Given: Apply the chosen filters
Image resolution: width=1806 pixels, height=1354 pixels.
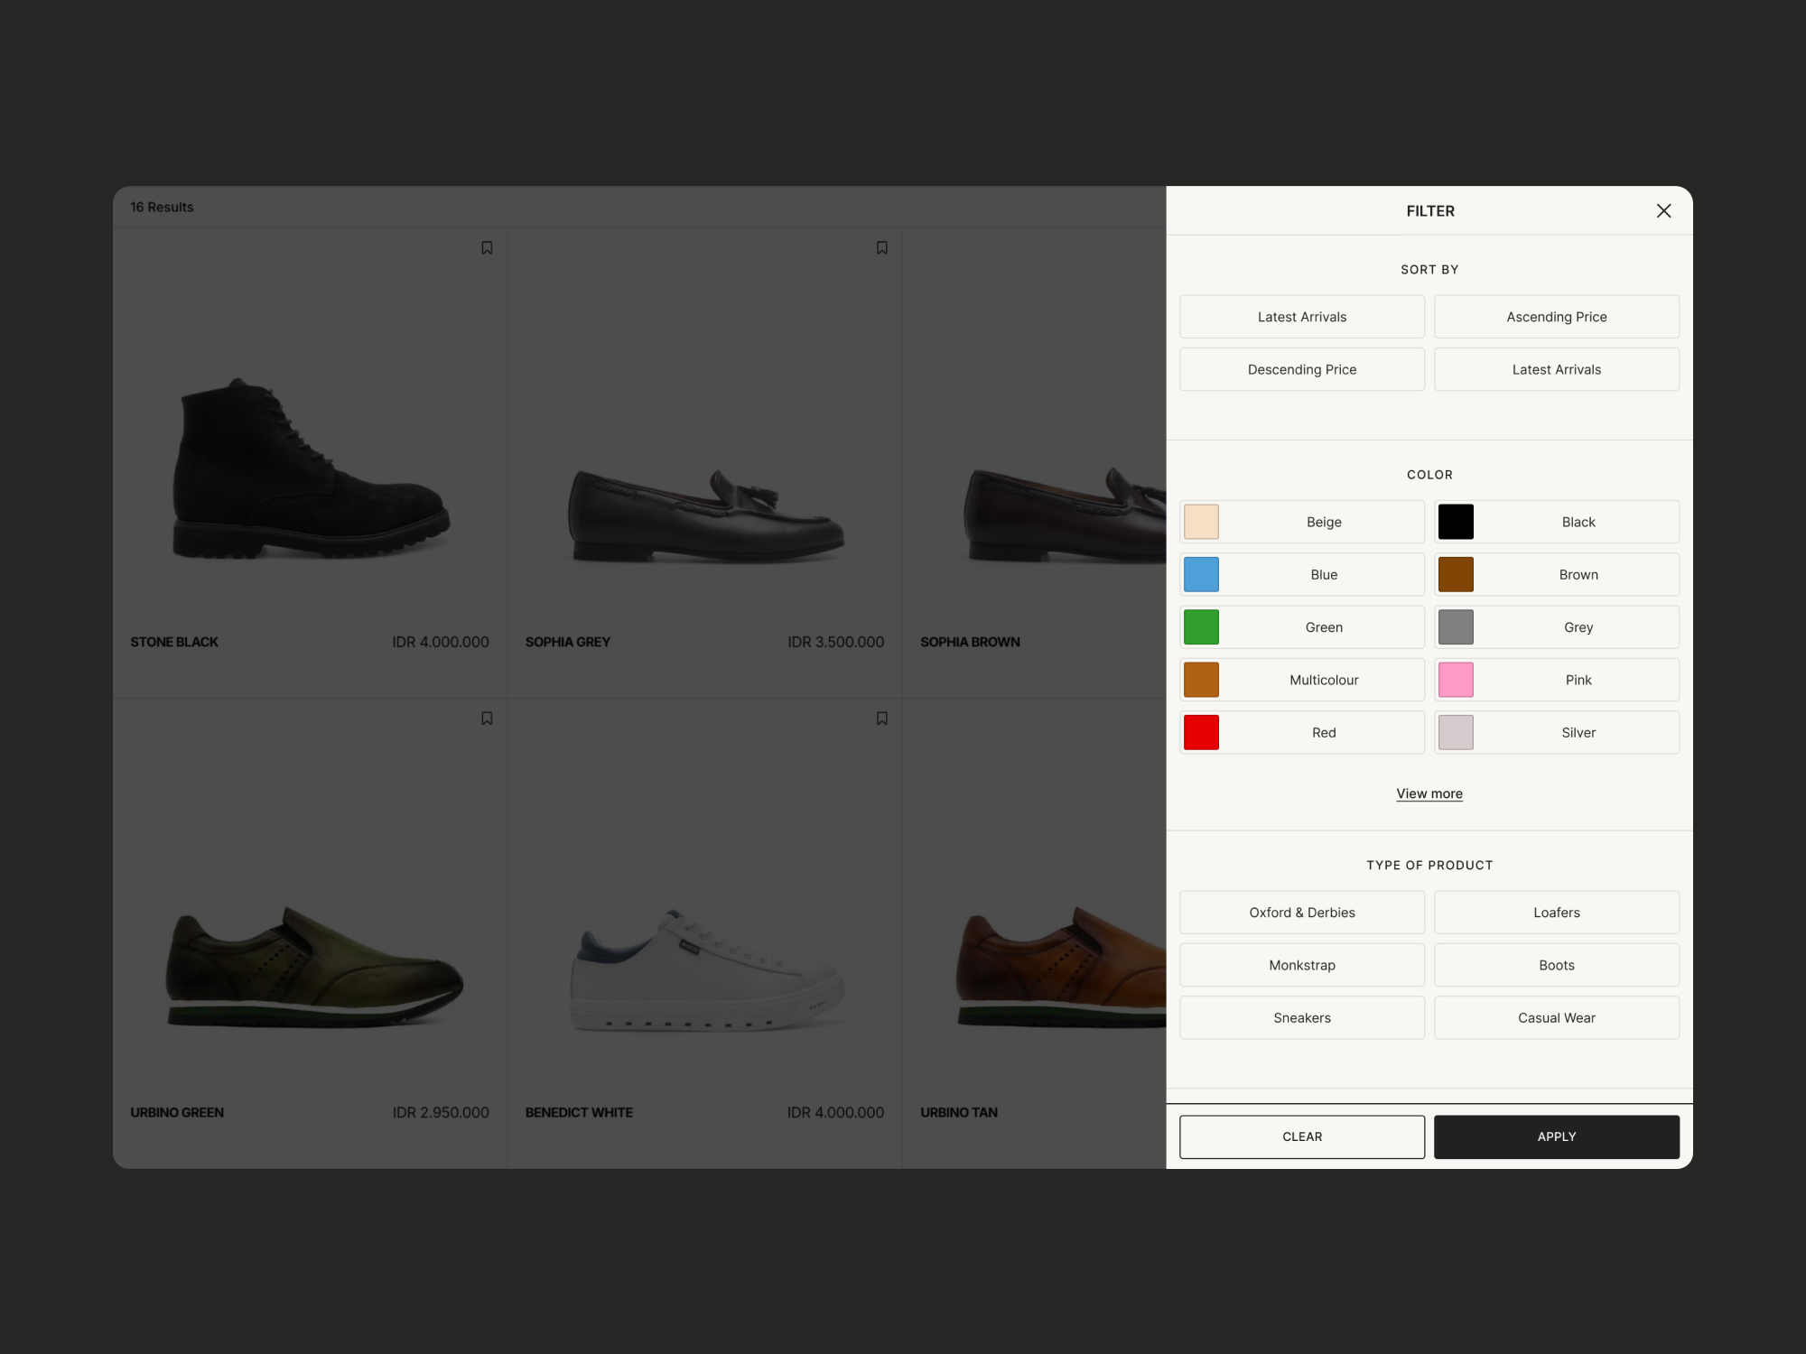Looking at the screenshot, I should (1557, 1136).
